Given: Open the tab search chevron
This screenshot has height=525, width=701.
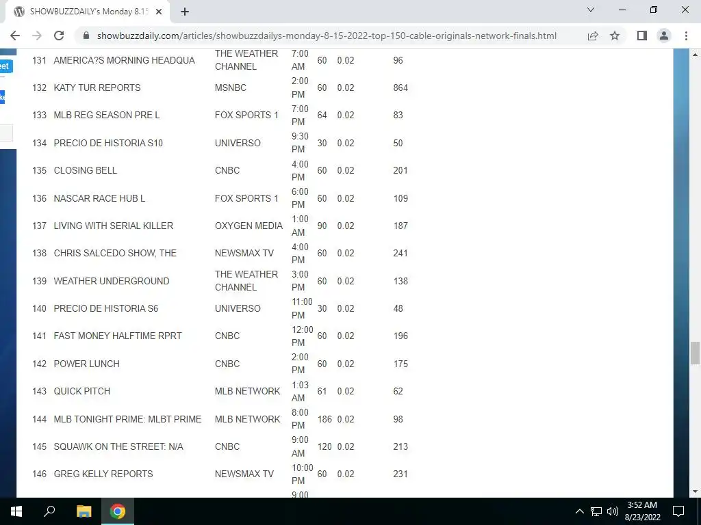Looking at the screenshot, I should pyautogui.click(x=591, y=10).
